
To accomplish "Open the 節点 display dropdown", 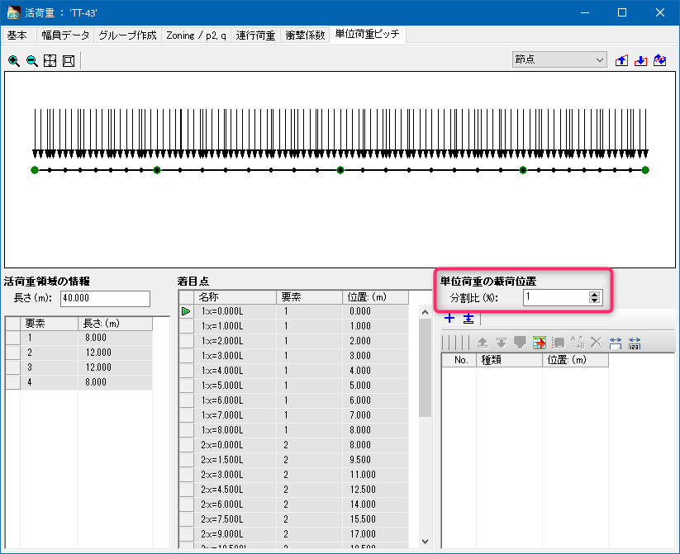I will [x=559, y=59].
